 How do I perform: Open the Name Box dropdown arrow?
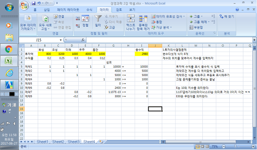coord(61,40)
